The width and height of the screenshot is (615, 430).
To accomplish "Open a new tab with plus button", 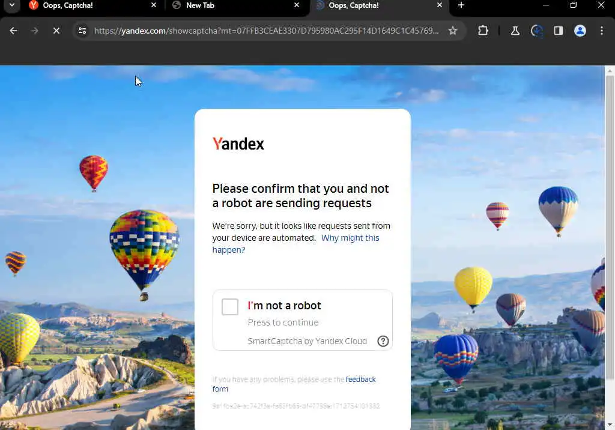I will [461, 5].
